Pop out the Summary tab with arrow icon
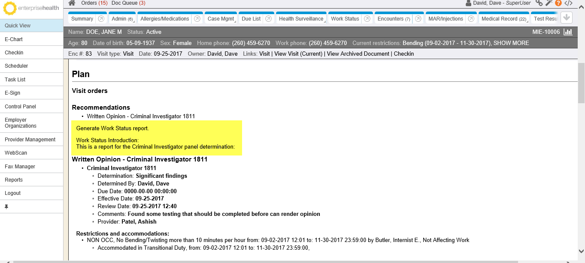Image resolution: width=585 pixels, height=263 pixels. (101, 19)
